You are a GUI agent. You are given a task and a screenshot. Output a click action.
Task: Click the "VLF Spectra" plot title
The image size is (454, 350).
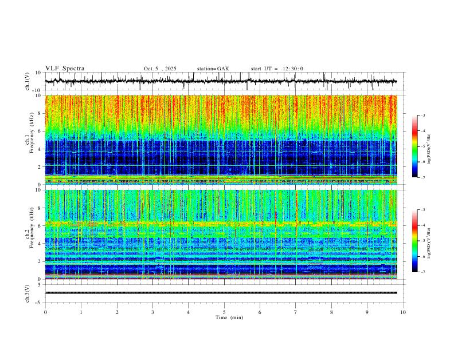tap(65, 69)
